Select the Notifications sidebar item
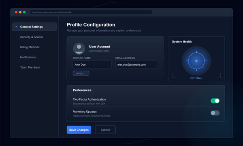 (28, 57)
